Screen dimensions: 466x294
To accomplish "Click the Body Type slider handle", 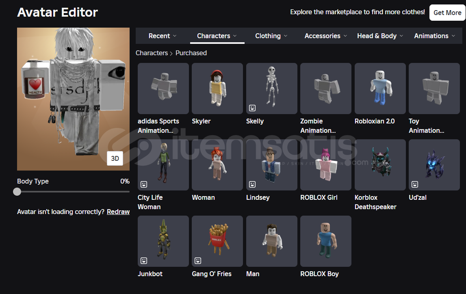I will tap(17, 192).
